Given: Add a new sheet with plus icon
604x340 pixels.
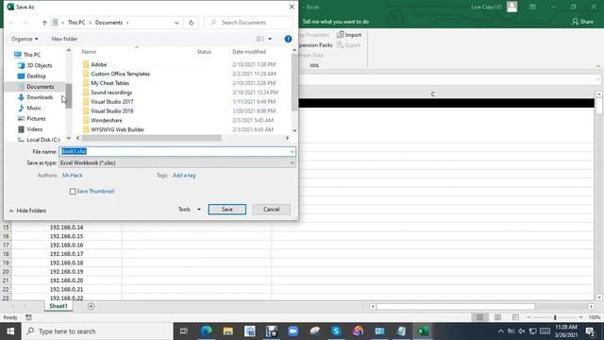Looking at the screenshot, I should click(91, 306).
